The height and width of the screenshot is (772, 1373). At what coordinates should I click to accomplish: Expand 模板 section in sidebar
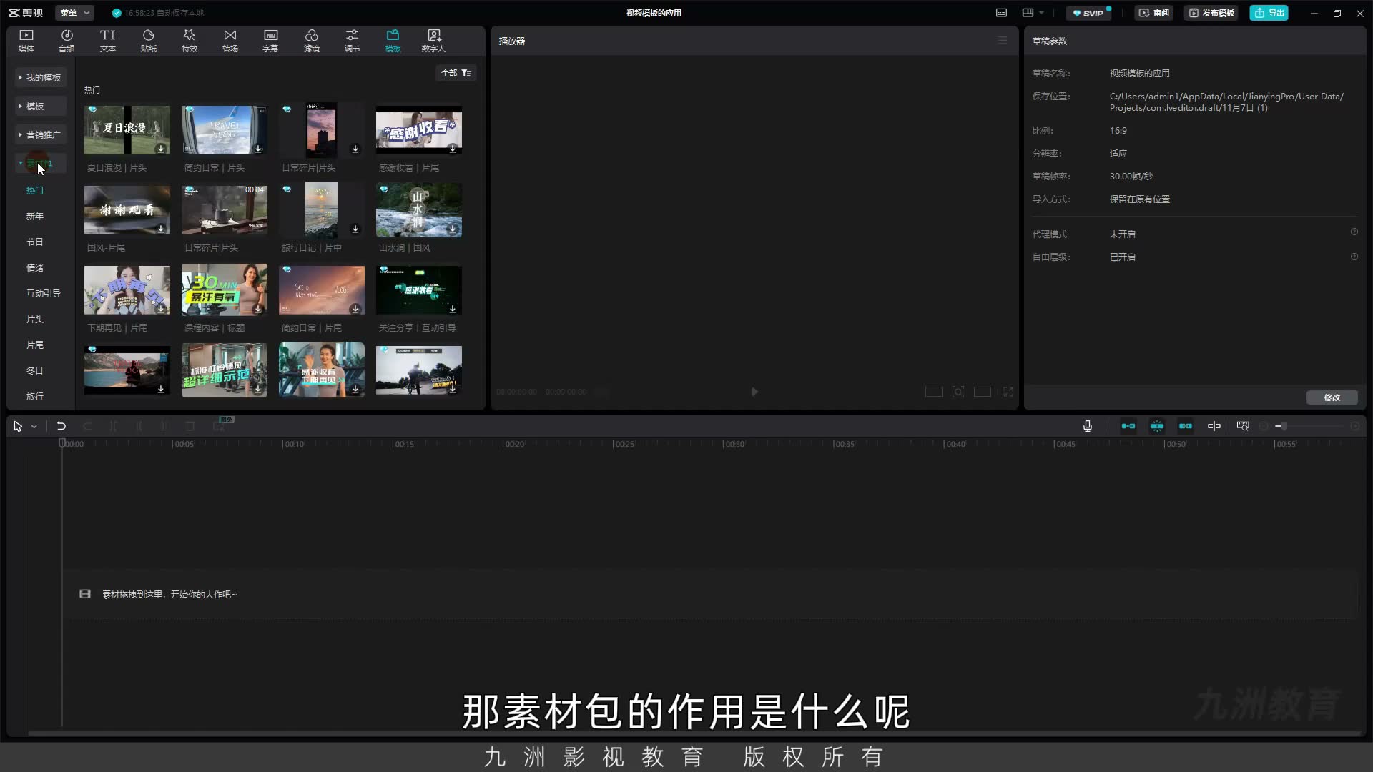click(x=41, y=106)
